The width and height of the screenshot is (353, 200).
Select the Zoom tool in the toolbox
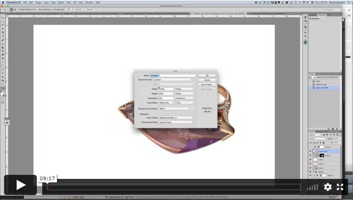point(3,88)
